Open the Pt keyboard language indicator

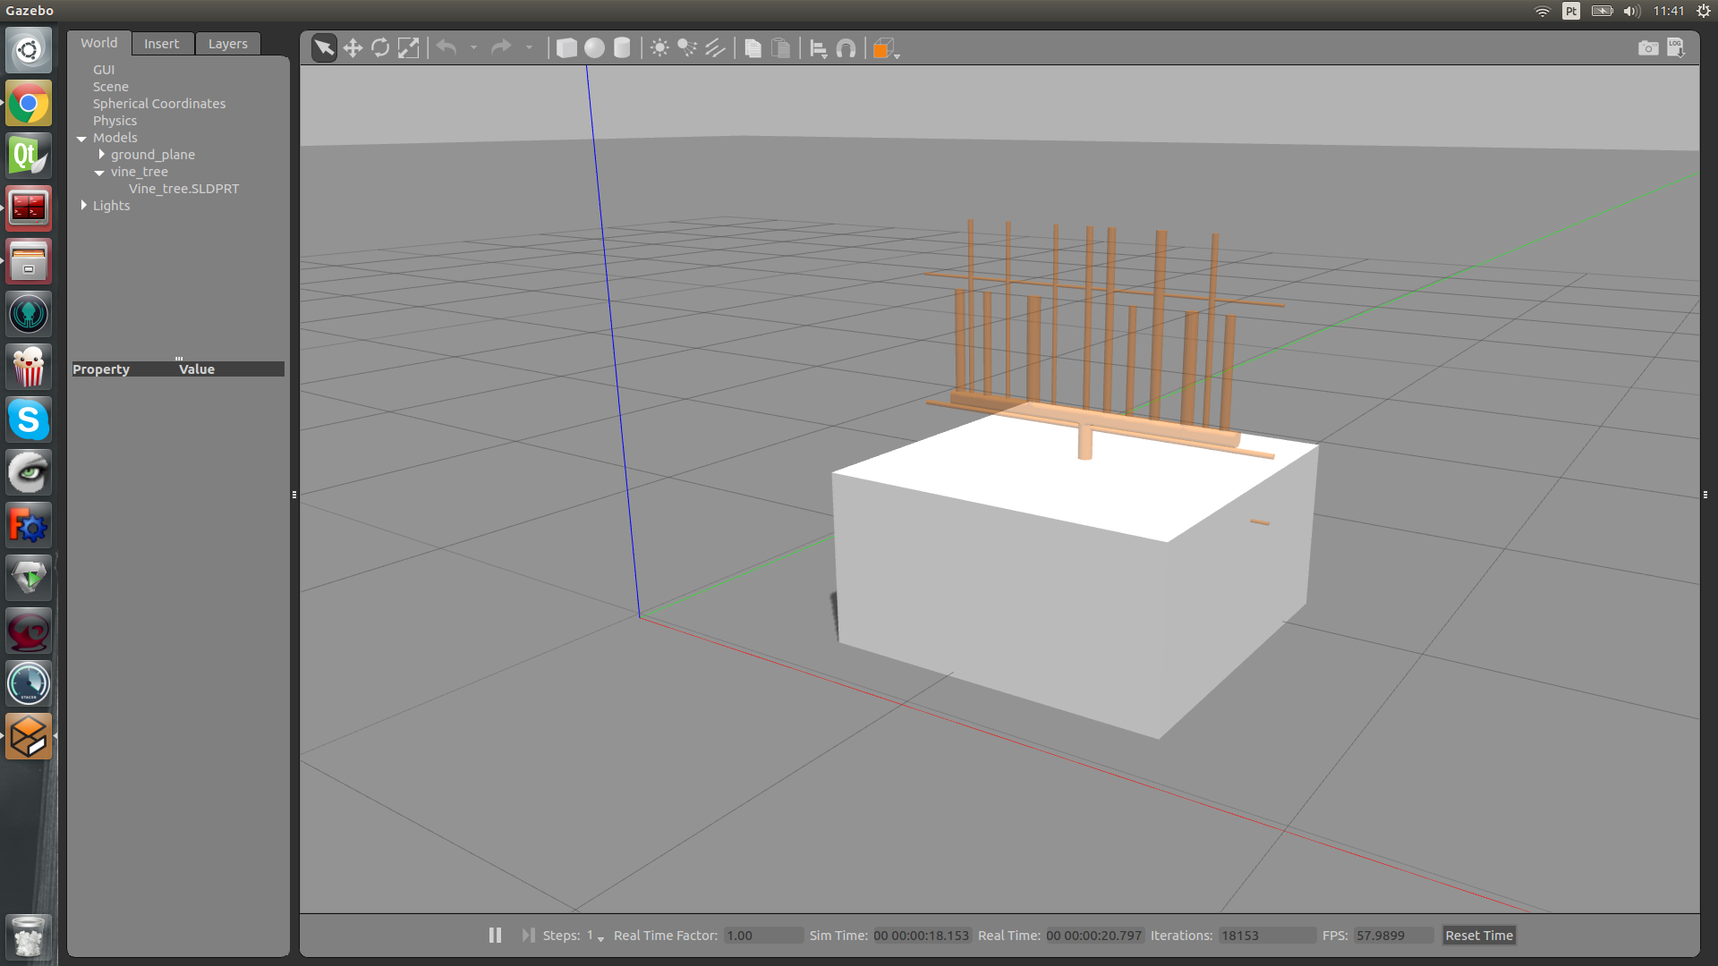pyautogui.click(x=1571, y=11)
